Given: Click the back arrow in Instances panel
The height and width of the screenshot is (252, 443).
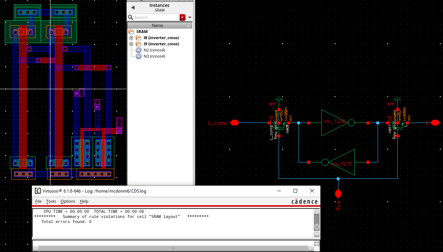Looking at the screenshot, I should (133, 8).
